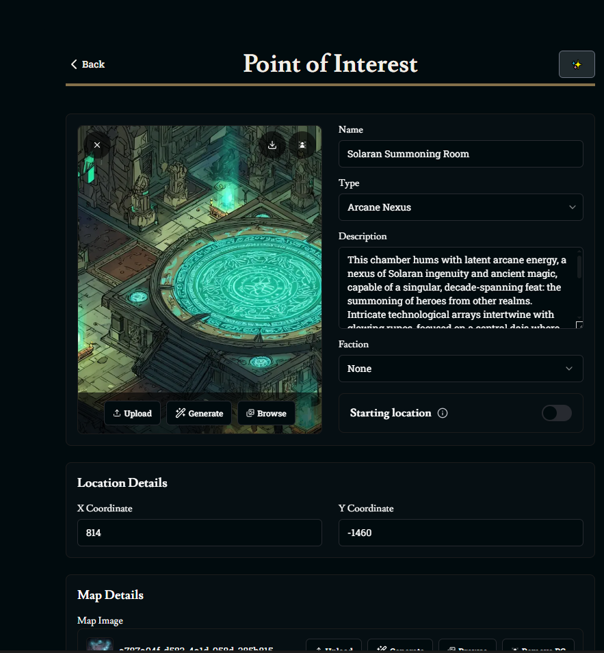This screenshot has width=604, height=653.
Task: Click the Name field 'Solaran Summoning Room'
Action: click(460, 154)
